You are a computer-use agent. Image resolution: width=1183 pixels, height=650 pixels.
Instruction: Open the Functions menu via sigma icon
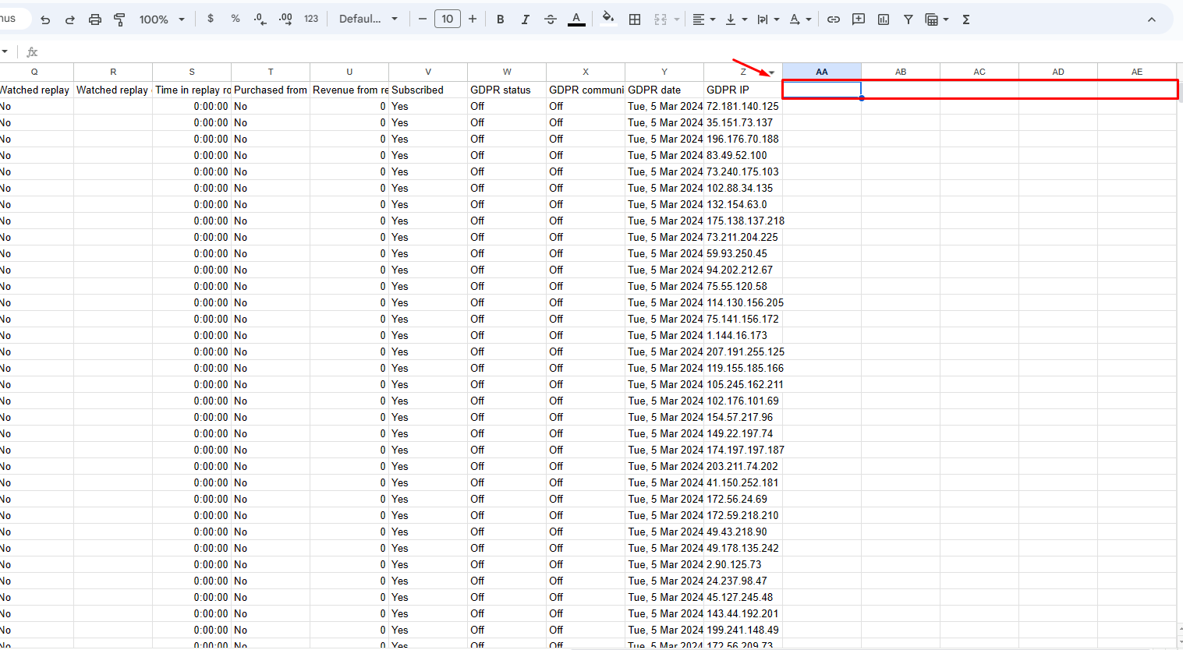pos(965,19)
